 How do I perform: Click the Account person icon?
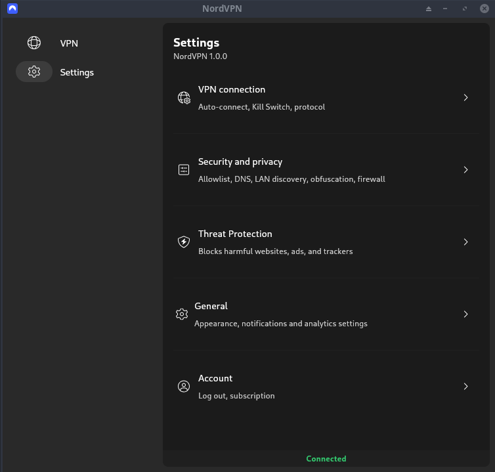[184, 387]
